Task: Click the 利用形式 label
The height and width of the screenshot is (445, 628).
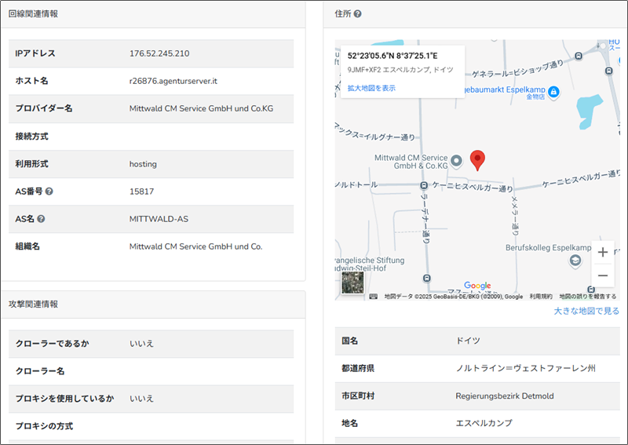Action: point(31,164)
